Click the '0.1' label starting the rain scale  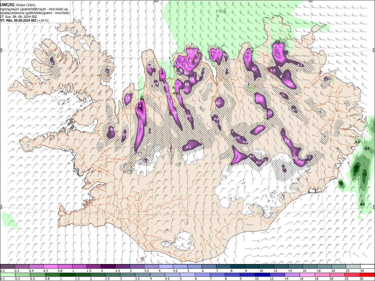(x=3, y=279)
